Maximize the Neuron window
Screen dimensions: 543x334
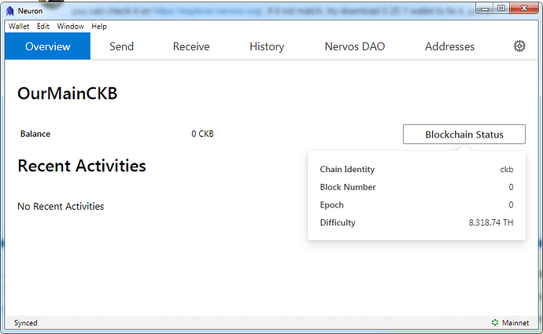pos(501,8)
